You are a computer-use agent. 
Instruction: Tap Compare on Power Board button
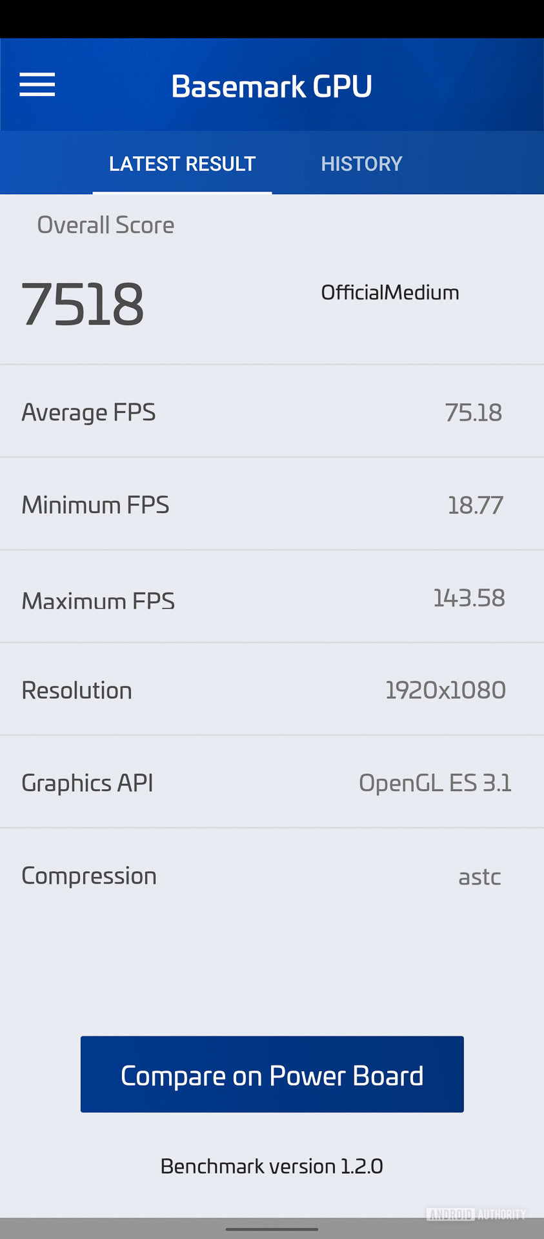[272, 1074]
